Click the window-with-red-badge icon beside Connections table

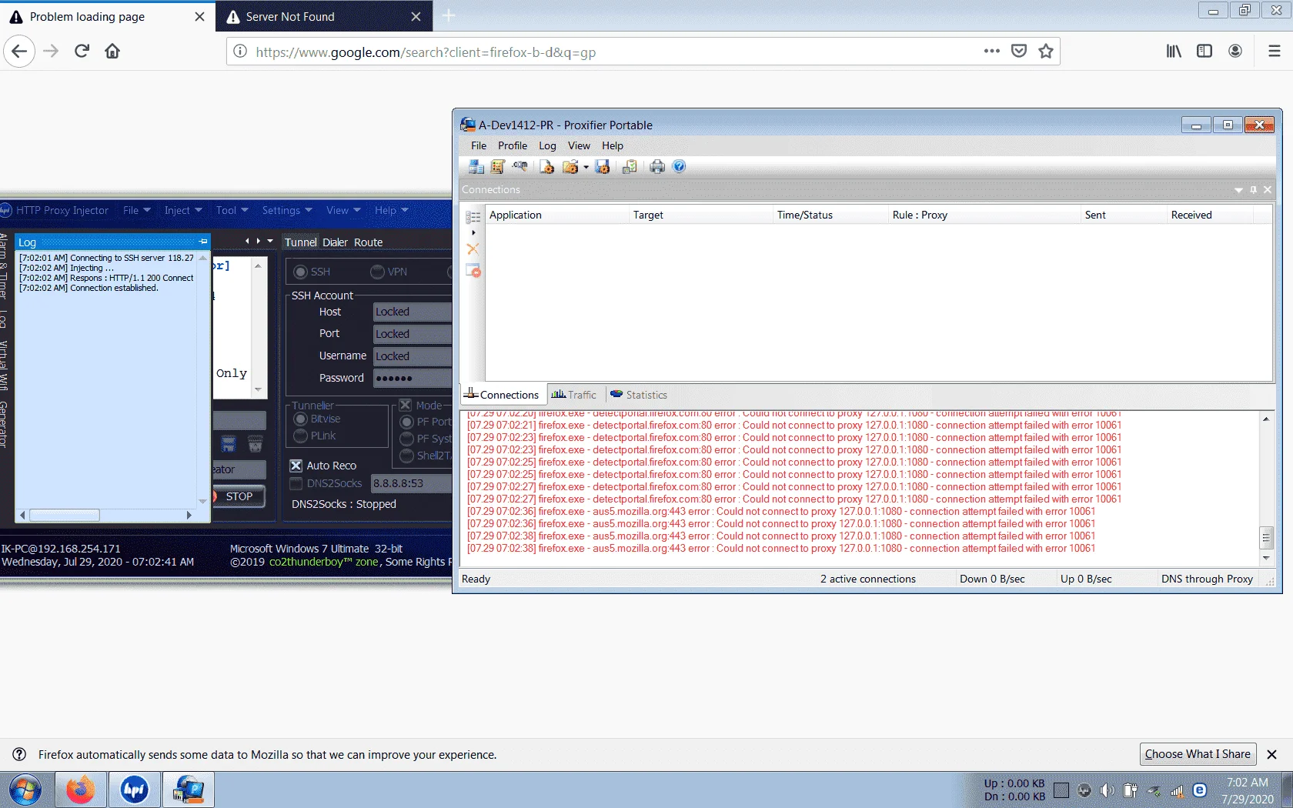473,270
